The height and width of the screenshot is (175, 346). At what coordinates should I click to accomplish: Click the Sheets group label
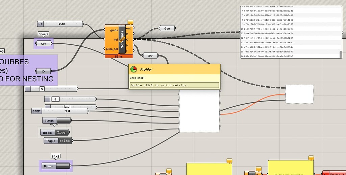[x=43, y=34]
